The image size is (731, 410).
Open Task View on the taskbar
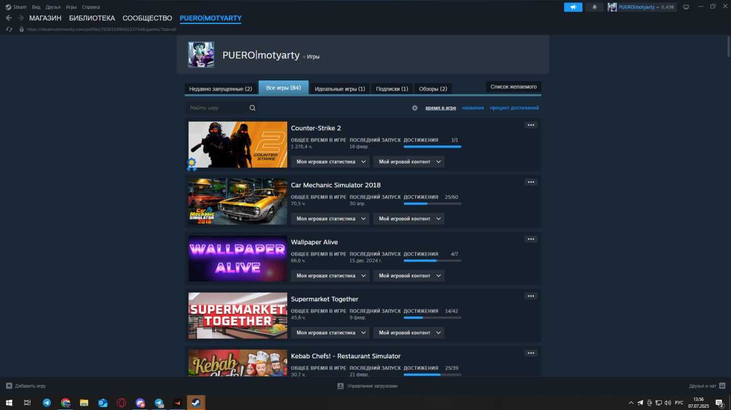(27, 403)
